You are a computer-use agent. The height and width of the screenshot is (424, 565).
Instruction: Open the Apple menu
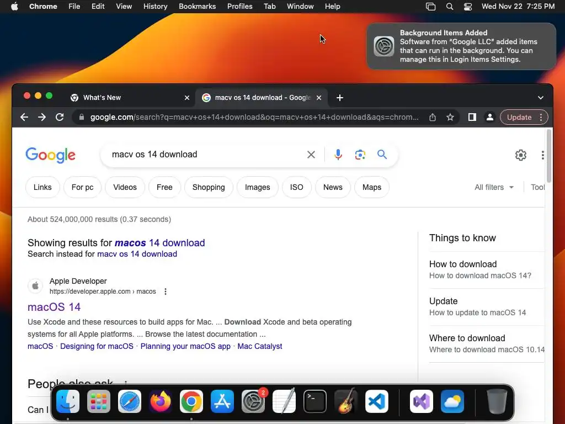[x=14, y=7]
